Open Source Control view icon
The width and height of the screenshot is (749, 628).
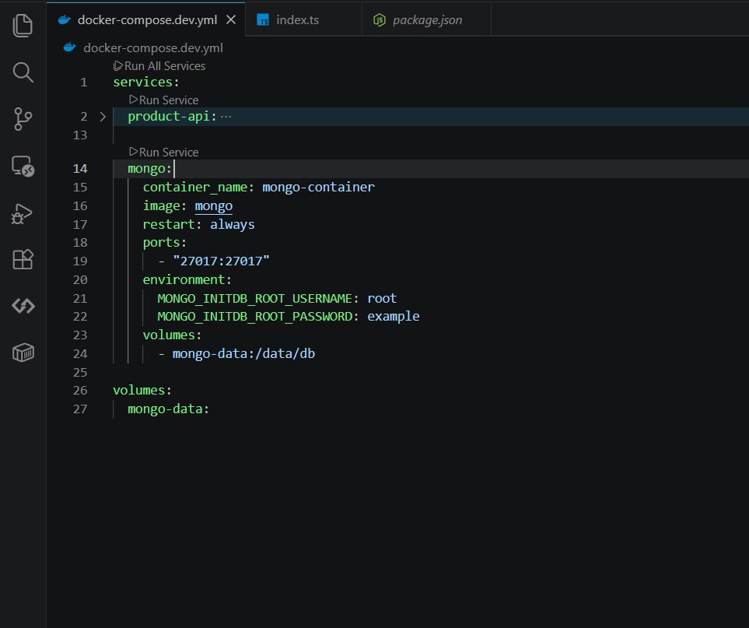(x=23, y=119)
